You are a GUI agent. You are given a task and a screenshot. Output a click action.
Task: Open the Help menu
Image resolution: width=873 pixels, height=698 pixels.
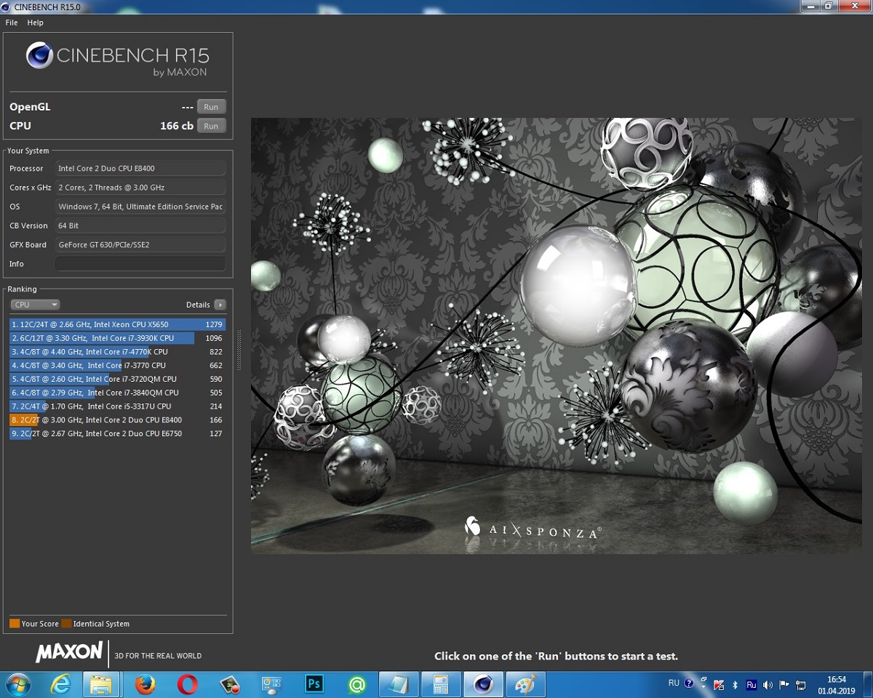tap(36, 23)
